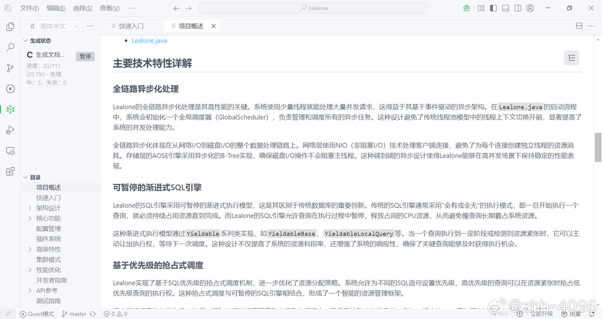Open the compass-shaped activity bar icon
The width and height of the screenshot is (602, 319).
point(10,89)
